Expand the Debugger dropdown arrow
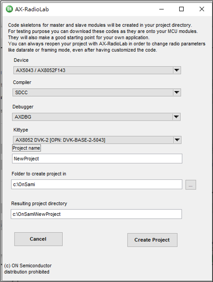The image size is (213, 282). [176, 117]
